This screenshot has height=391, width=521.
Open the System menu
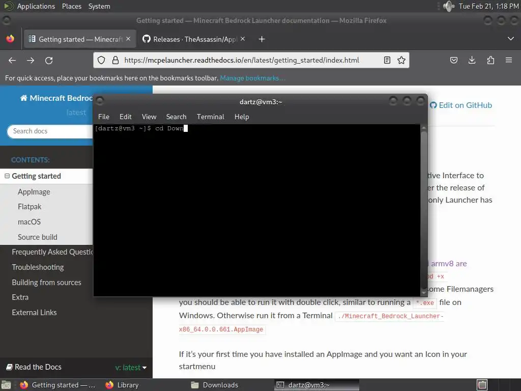(x=99, y=6)
